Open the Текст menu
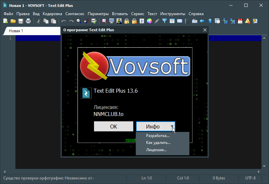Screen dimensions: 269x184 [152, 14]
